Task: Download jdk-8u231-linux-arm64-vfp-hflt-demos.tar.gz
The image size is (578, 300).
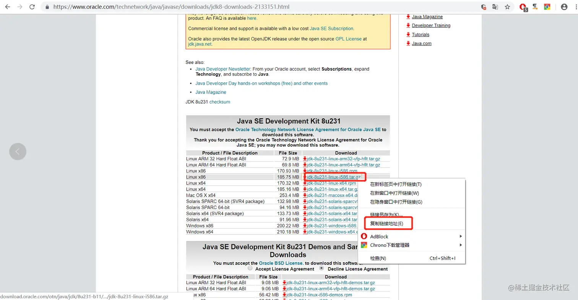Action: click(x=330, y=289)
